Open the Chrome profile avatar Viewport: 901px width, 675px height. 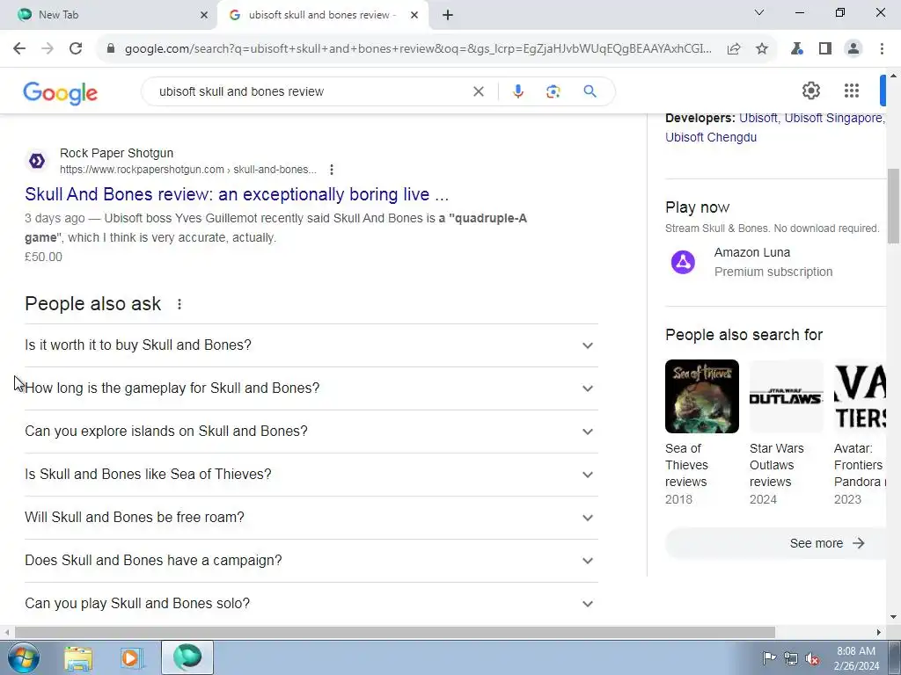tap(853, 49)
